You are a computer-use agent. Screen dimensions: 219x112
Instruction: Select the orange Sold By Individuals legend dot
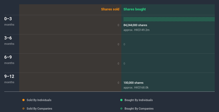[x=23, y=100]
